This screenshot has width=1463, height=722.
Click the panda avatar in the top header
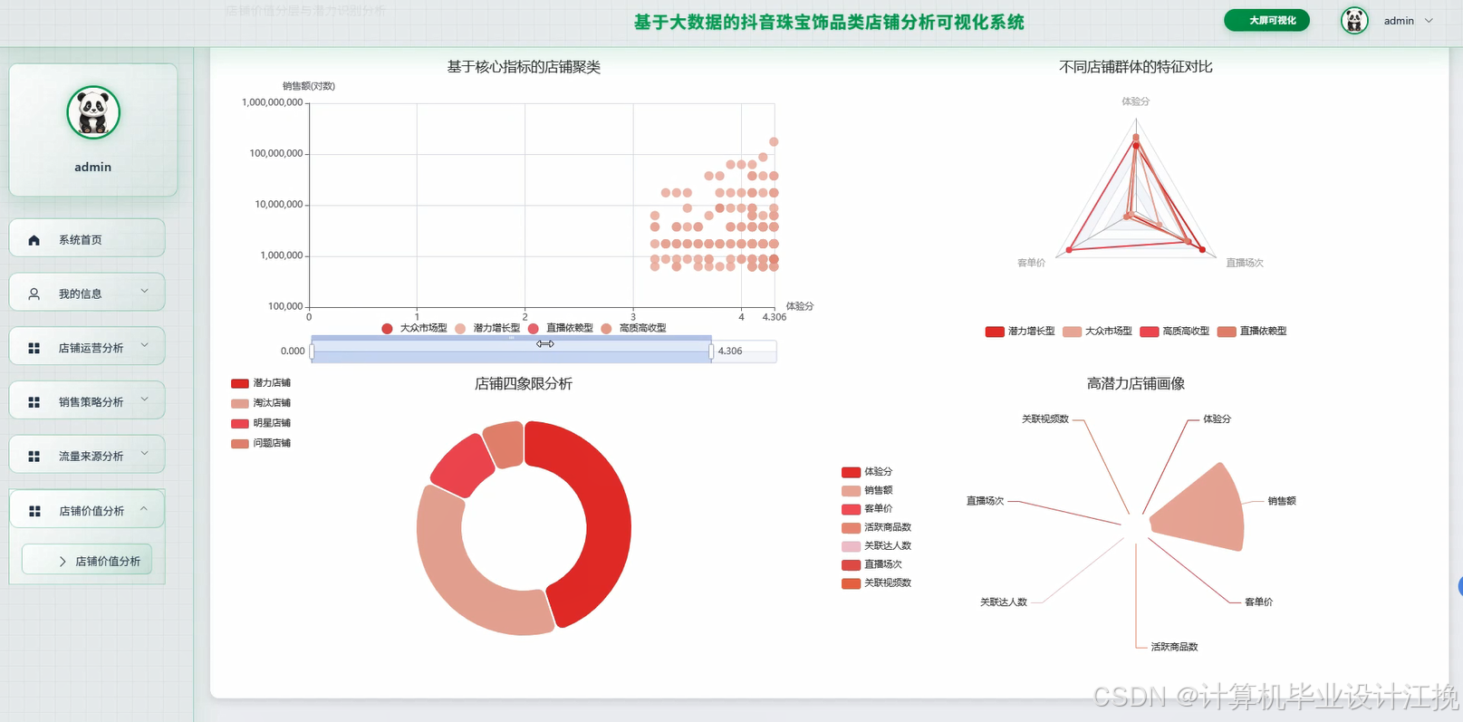coord(1354,21)
